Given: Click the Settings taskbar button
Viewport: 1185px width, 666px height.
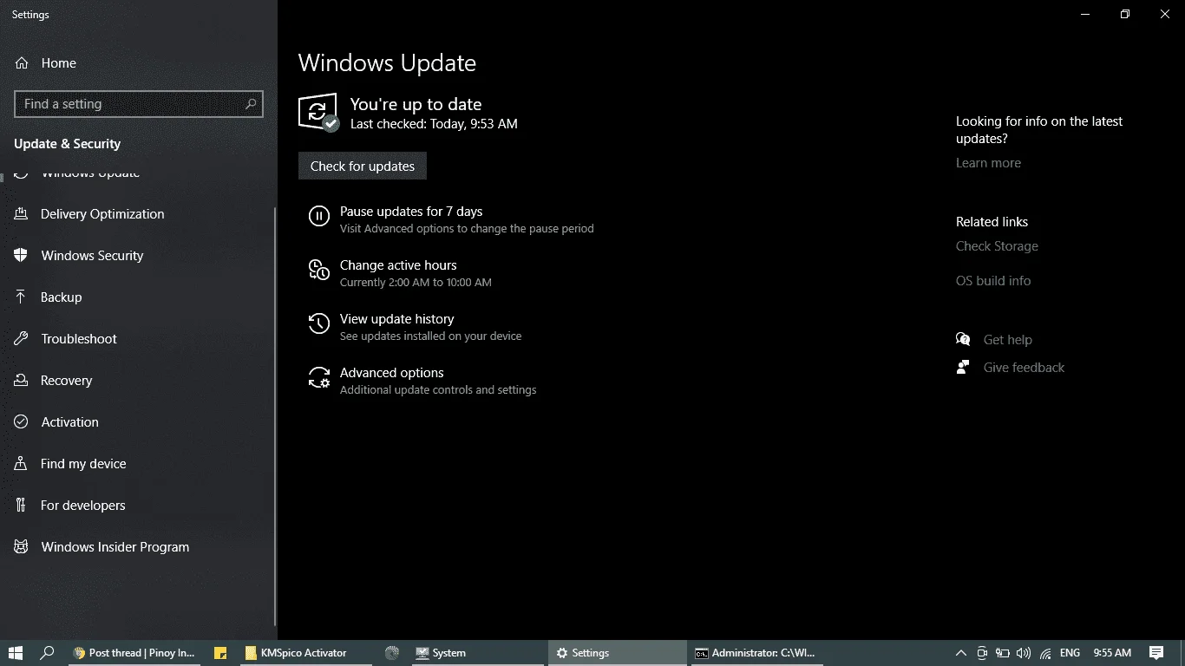Looking at the screenshot, I should (617, 653).
